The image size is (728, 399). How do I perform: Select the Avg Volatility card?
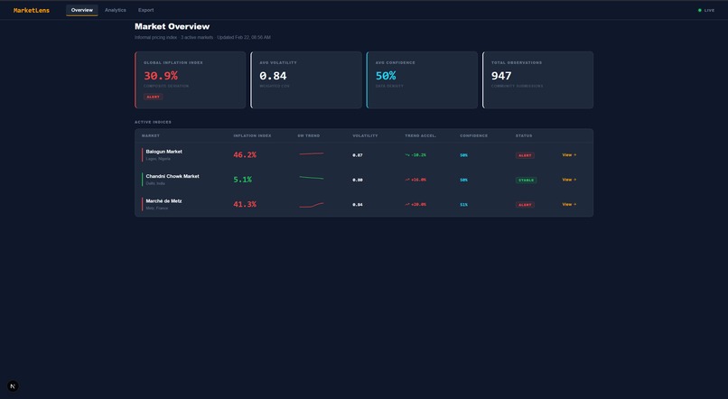tap(306, 79)
